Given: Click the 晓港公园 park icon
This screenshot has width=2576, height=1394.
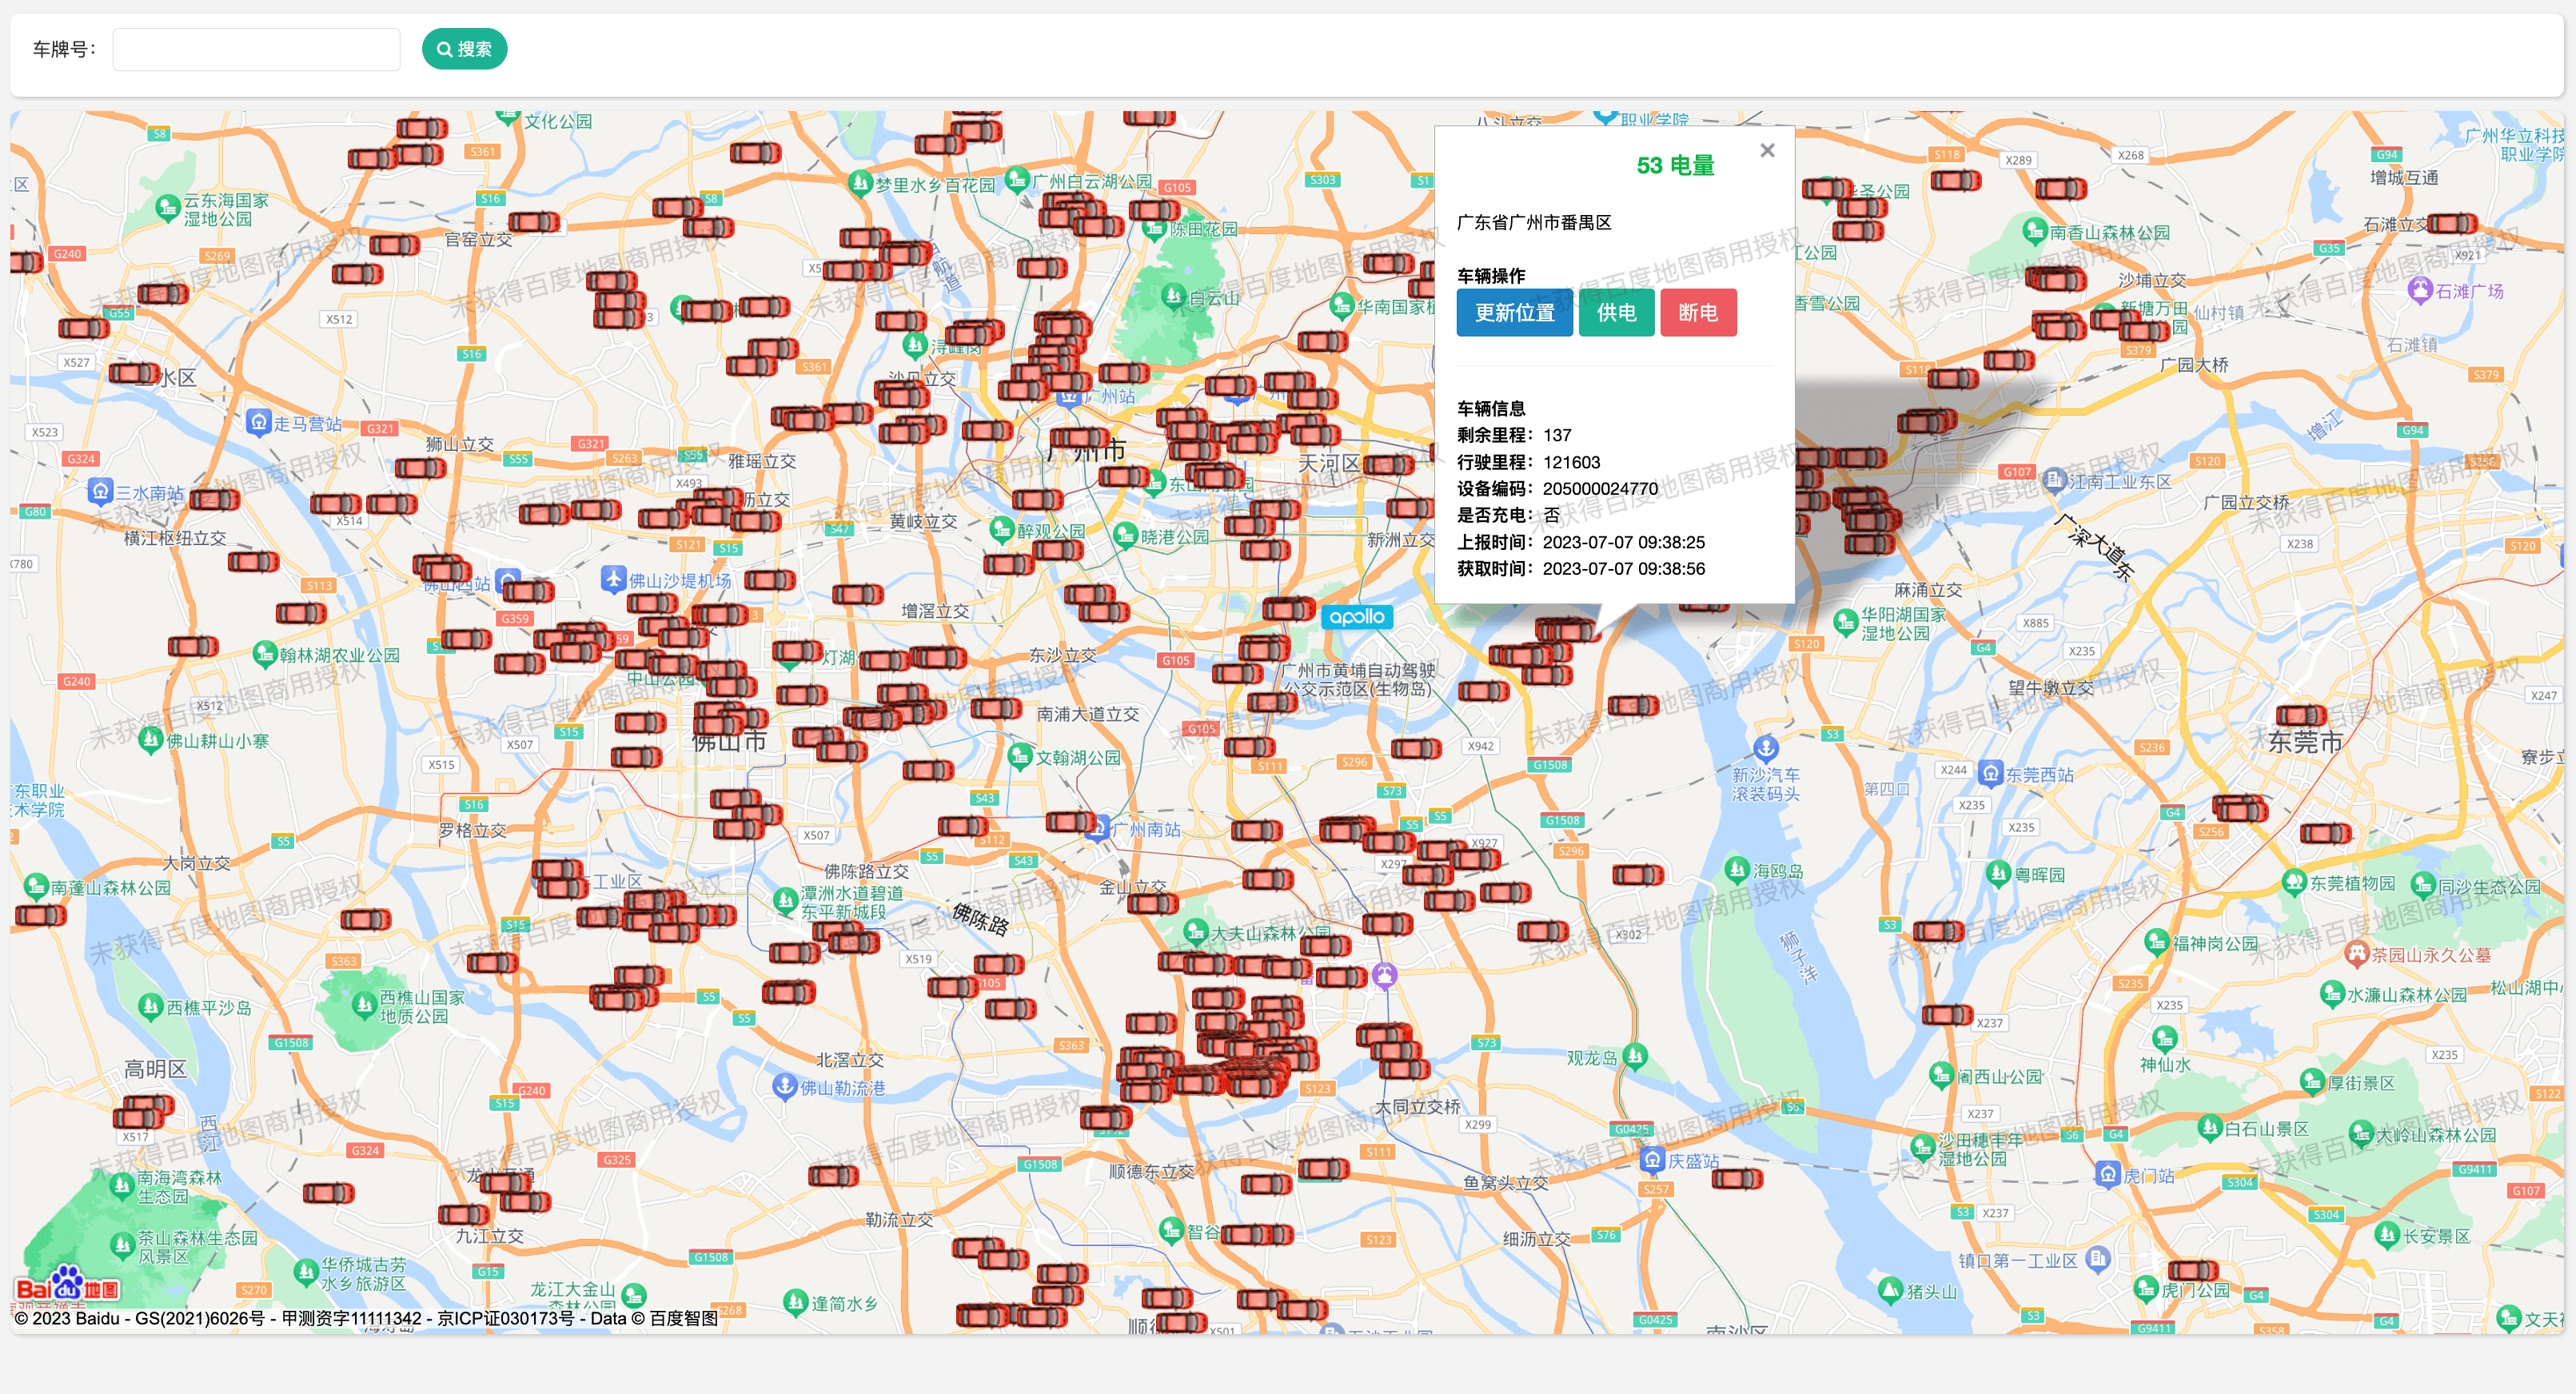Looking at the screenshot, I should pyautogui.click(x=1125, y=535).
